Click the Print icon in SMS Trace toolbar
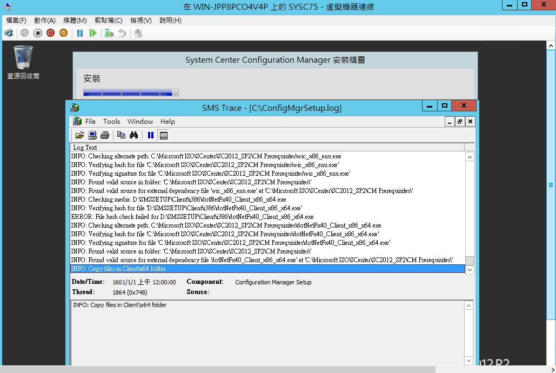 coord(105,135)
